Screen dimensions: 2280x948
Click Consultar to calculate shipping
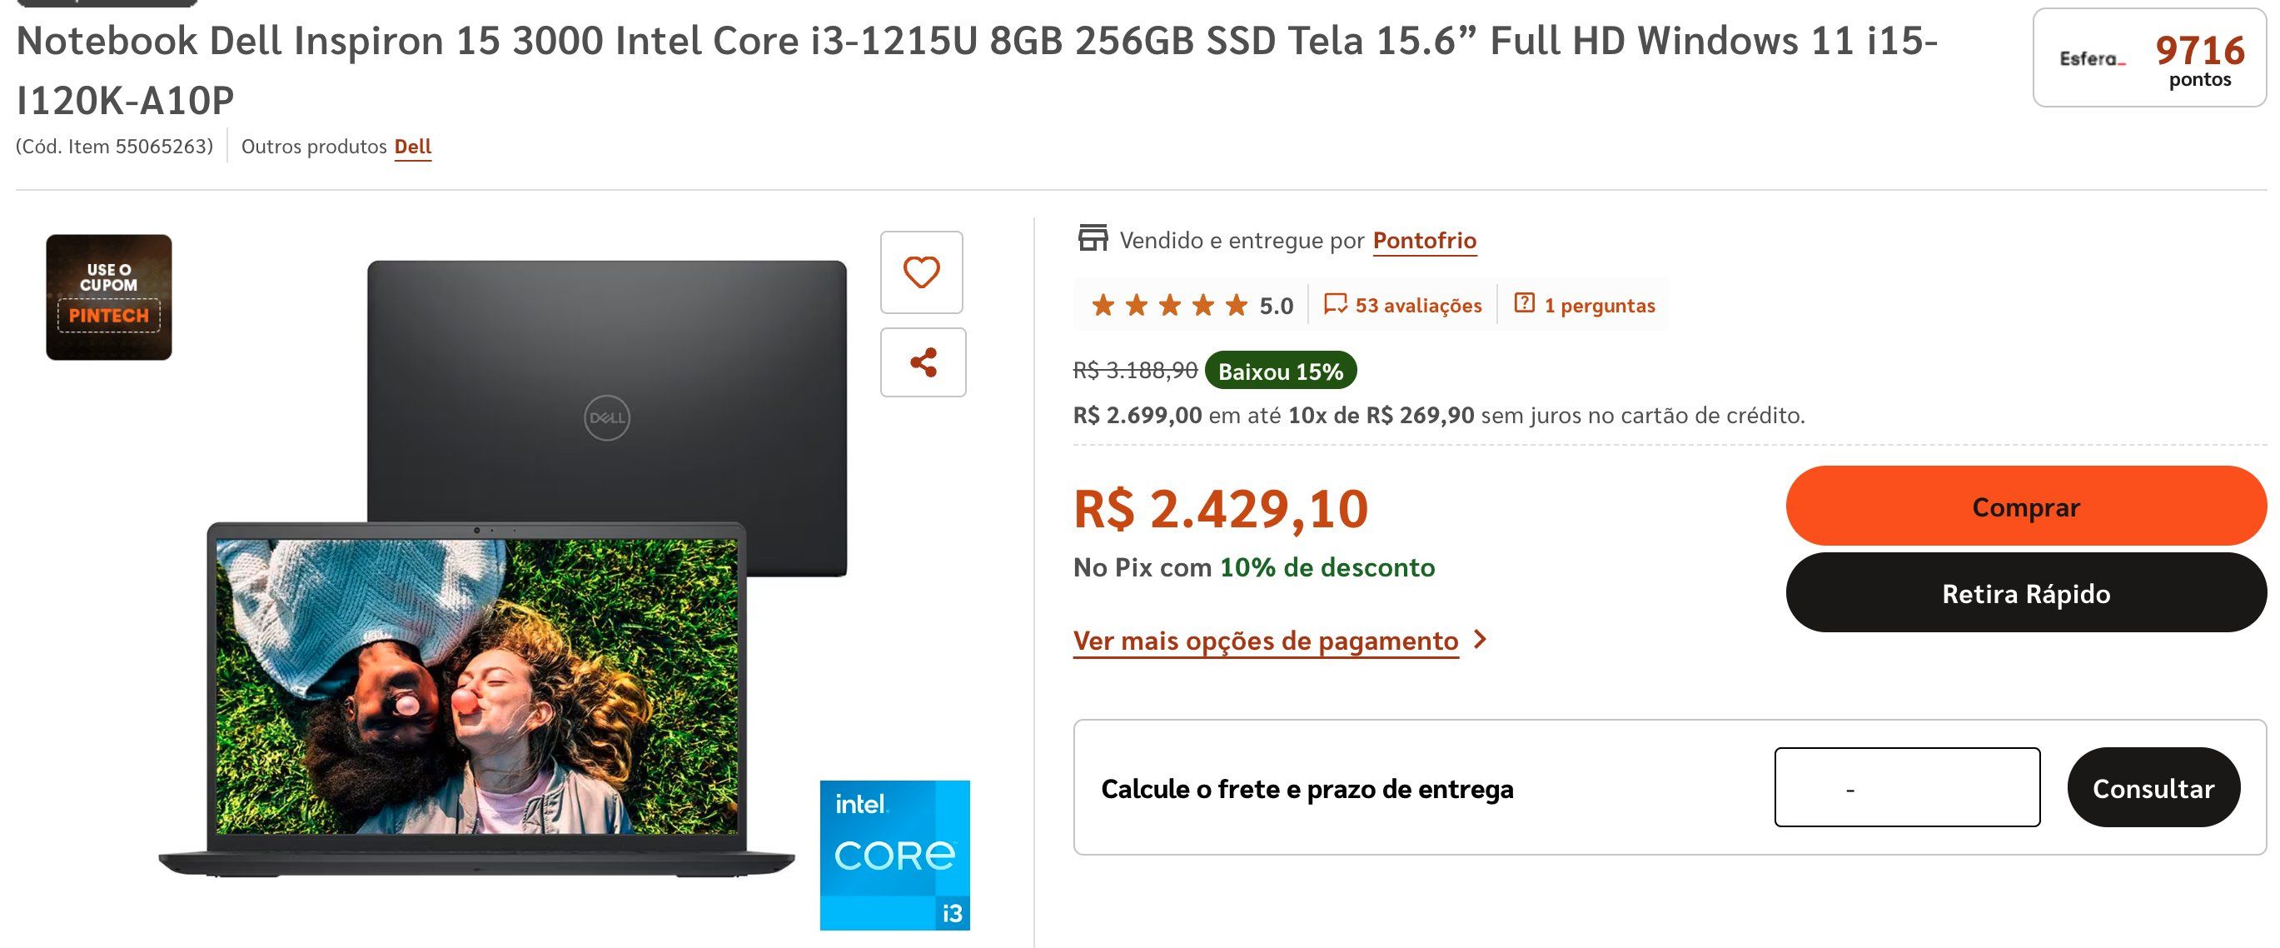pos(2153,787)
